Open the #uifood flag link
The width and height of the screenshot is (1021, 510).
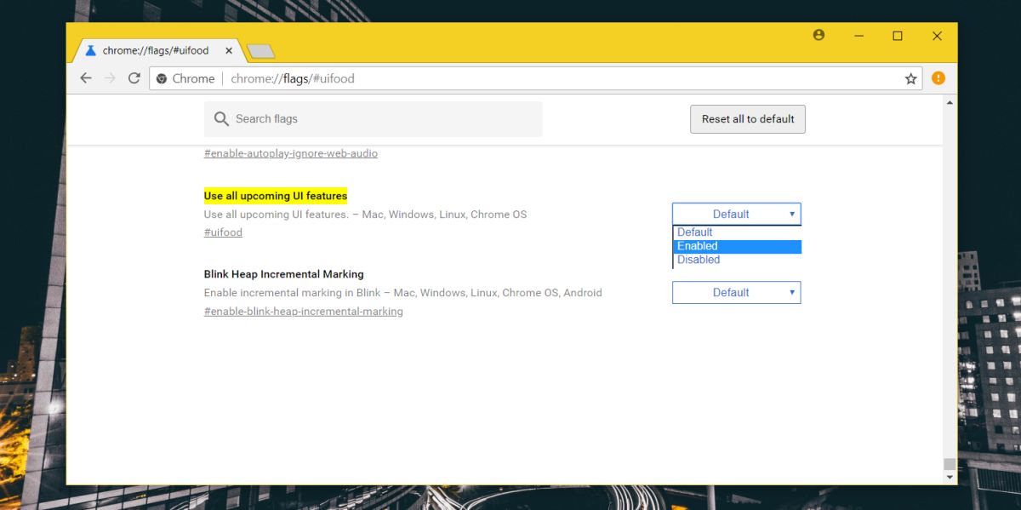tap(223, 232)
